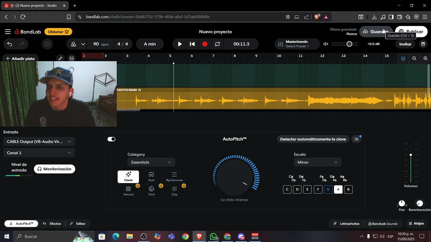Image resolution: width=431 pixels, height=242 pixels.
Task: Switch to the Efectos tab
Action: point(52,224)
